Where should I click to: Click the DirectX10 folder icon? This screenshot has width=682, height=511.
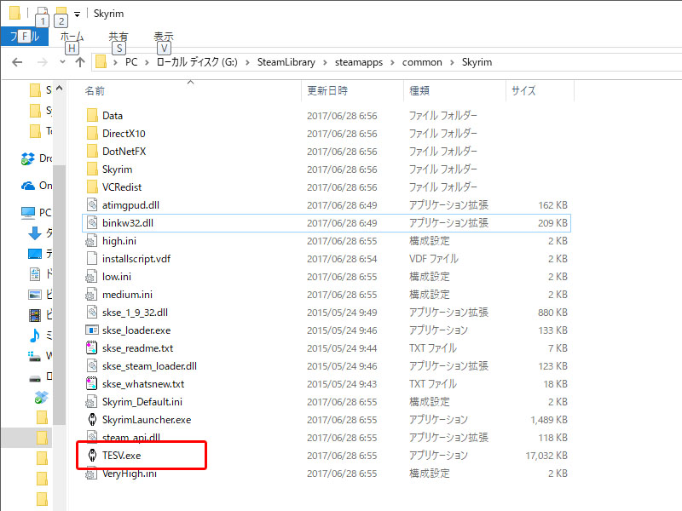coord(92,134)
